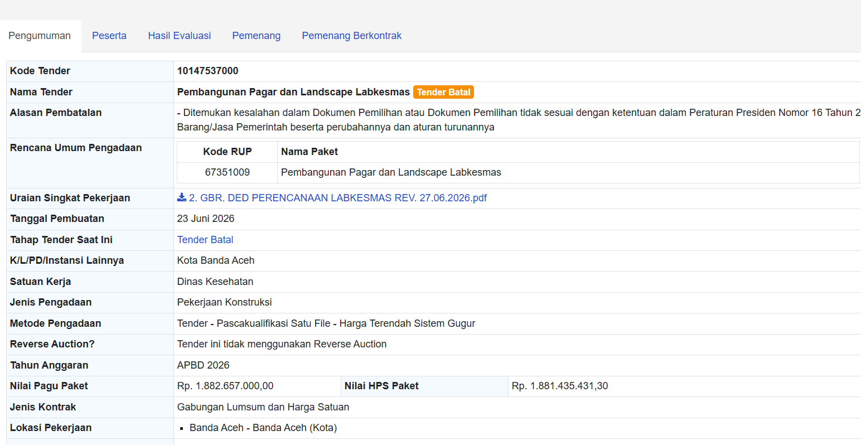Click the Reverse Auction? label
This screenshot has height=445, width=861.
click(52, 344)
